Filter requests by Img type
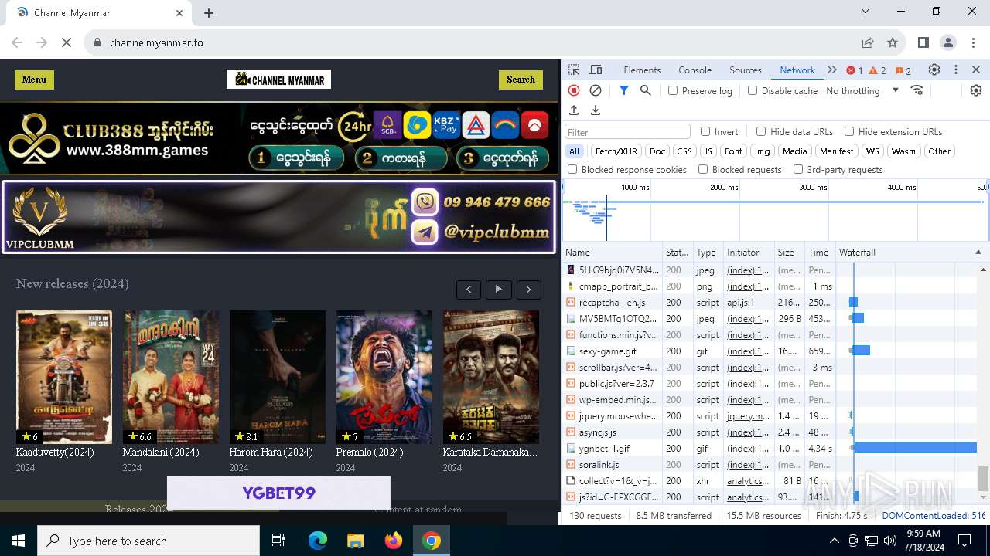 point(763,151)
